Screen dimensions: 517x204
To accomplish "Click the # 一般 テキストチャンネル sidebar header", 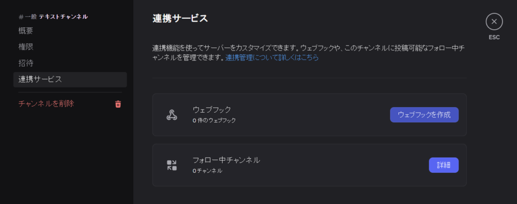I will pyautogui.click(x=53, y=17).
